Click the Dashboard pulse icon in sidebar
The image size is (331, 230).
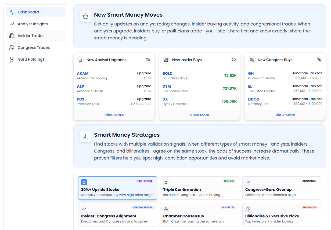click(x=12, y=12)
